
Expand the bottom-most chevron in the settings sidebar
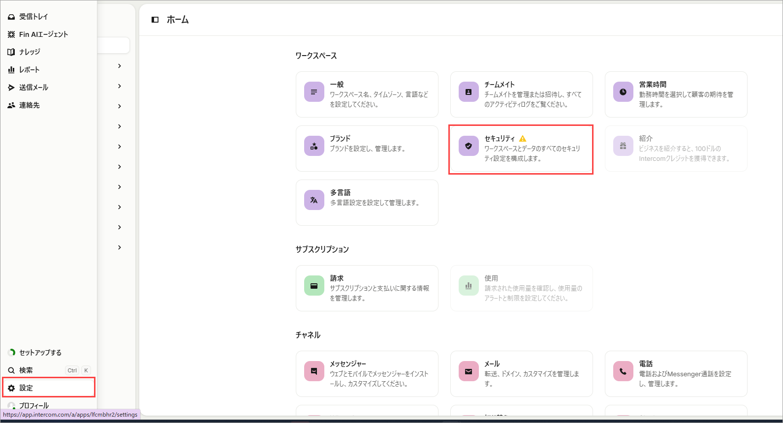point(120,247)
